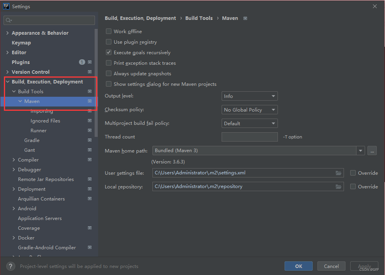The height and width of the screenshot is (275, 385).
Task: Click the Build Tools breadcrumb link
Action: click(199, 18)
